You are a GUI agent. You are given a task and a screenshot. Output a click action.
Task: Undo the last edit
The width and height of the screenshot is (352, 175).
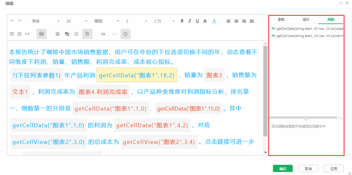coord(12,21)
